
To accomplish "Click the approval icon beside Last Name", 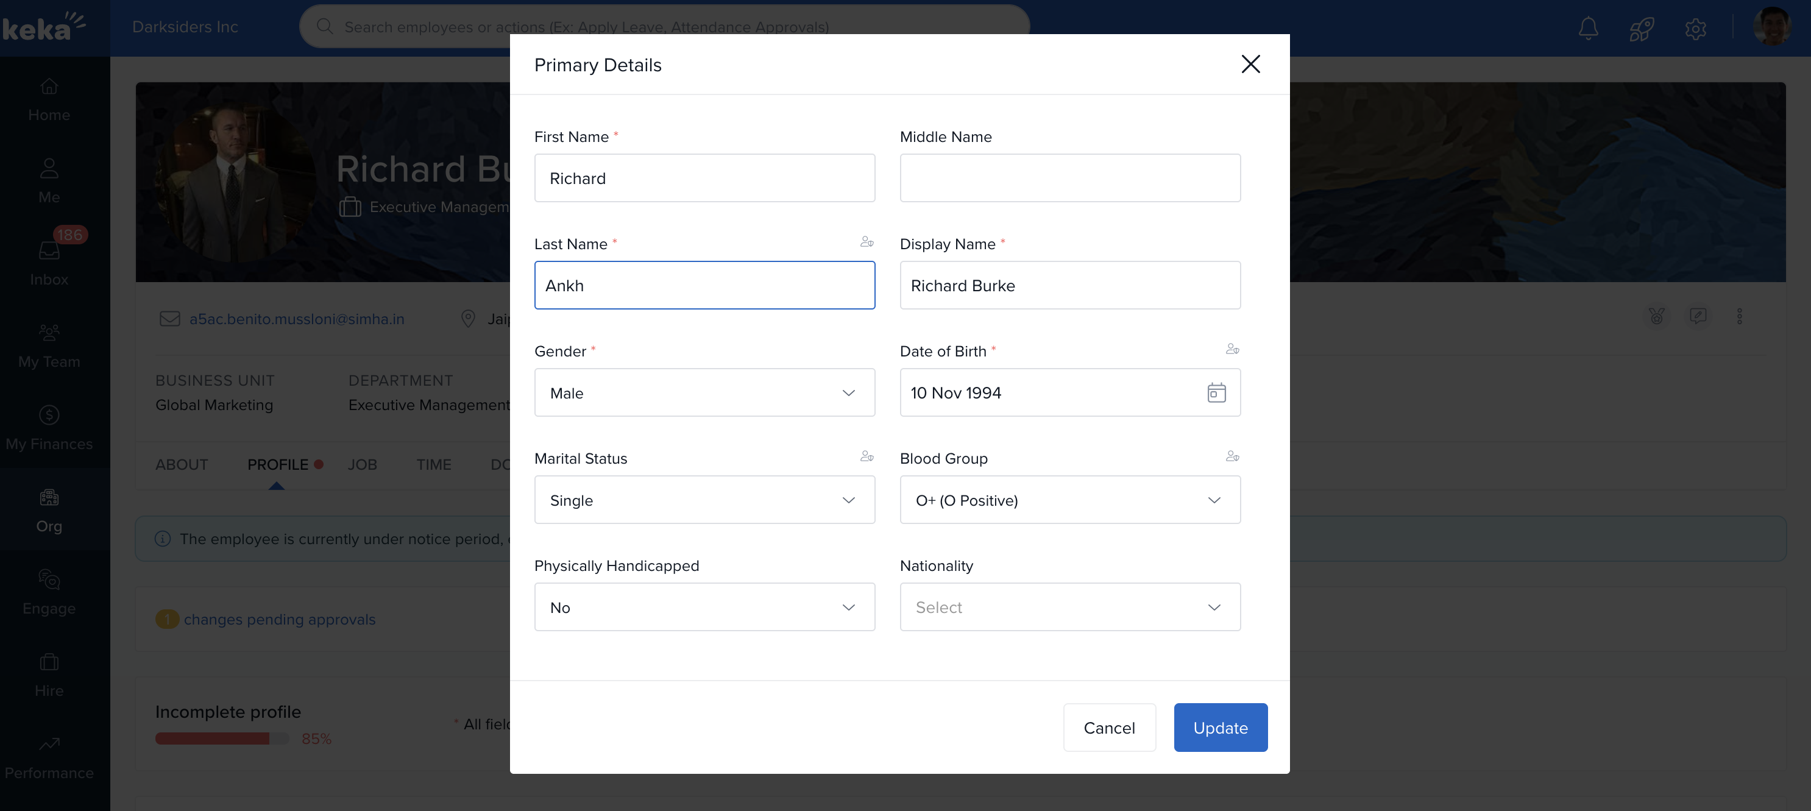I will tap(867, 242).
